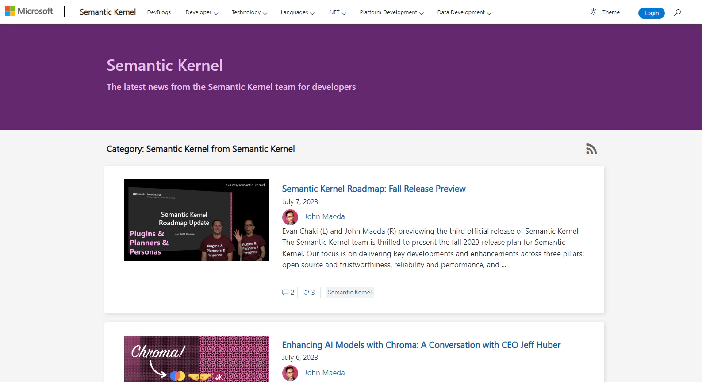The height and width of the screenshot is (382, 702).
Task: Toggle the Theme sun icon
Action: click(x=593, y=12)
